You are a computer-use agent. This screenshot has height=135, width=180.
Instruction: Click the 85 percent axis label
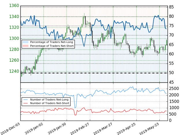click(x=171, y=7)
